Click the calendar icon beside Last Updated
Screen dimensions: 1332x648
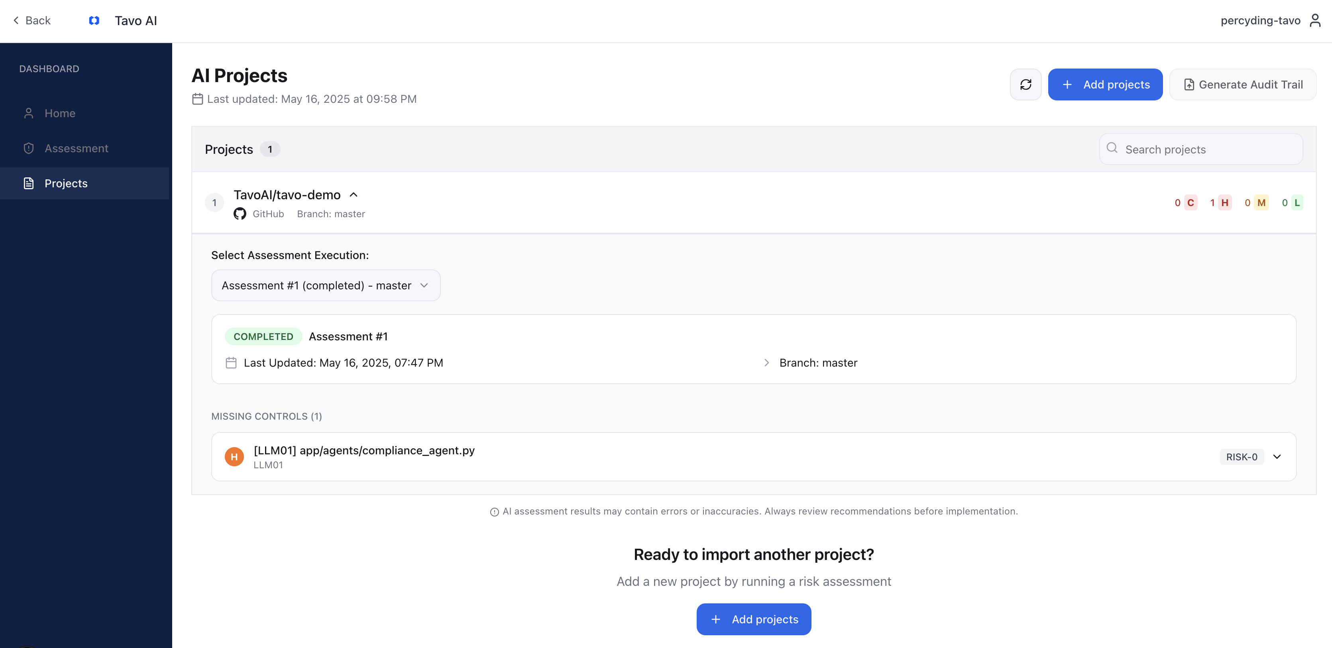coord(231,363)
